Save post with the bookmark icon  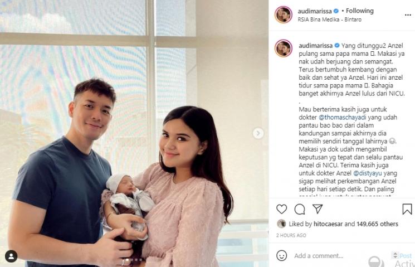coord(407,209)
